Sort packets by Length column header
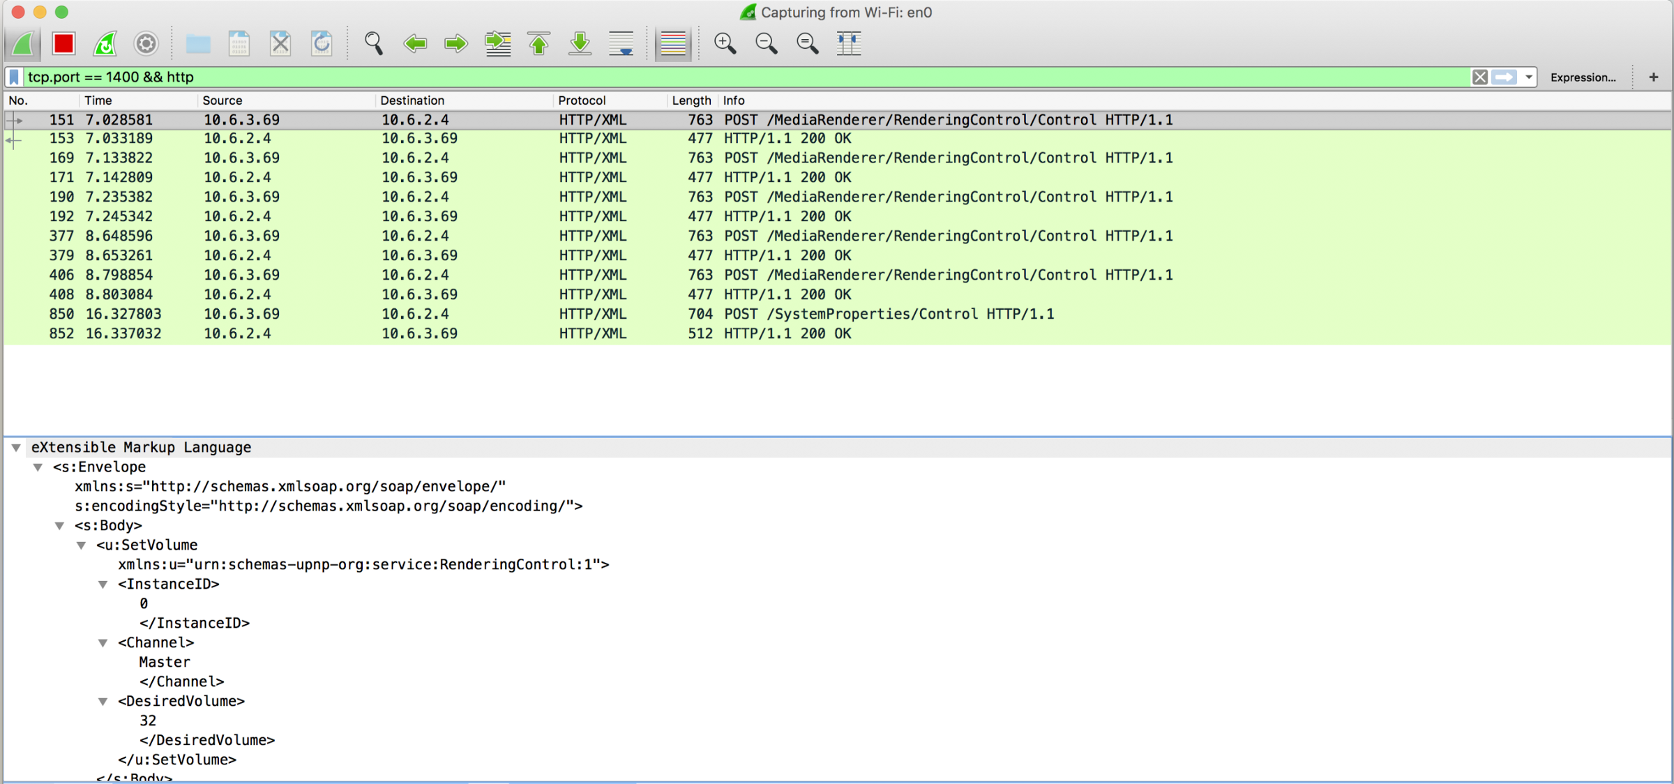This screenshot has height=784, width=1674. (691, 100)
